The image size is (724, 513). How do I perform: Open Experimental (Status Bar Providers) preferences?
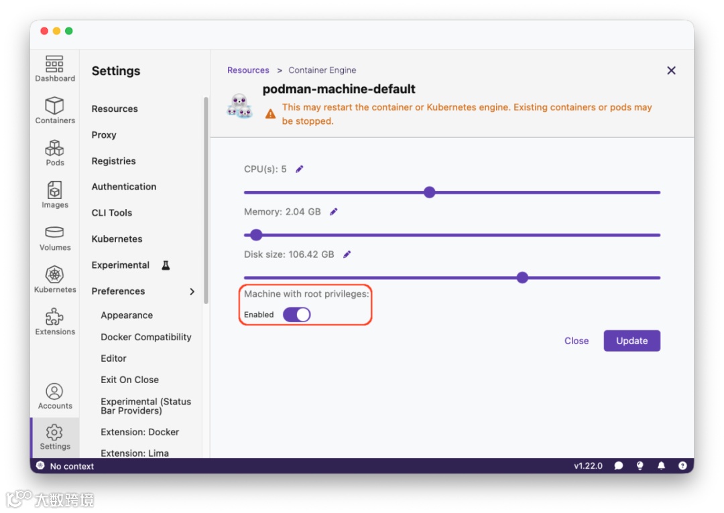tap(146, 406)
